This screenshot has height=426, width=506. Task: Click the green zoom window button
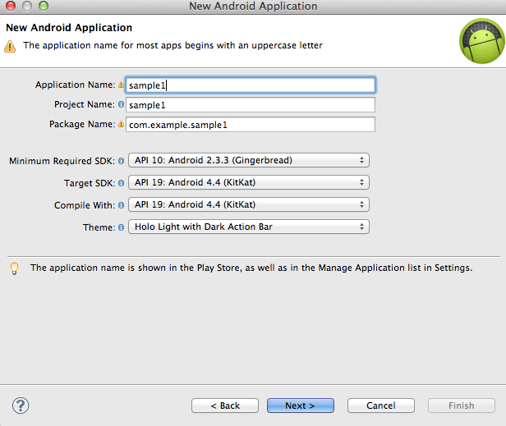(44, 6)
